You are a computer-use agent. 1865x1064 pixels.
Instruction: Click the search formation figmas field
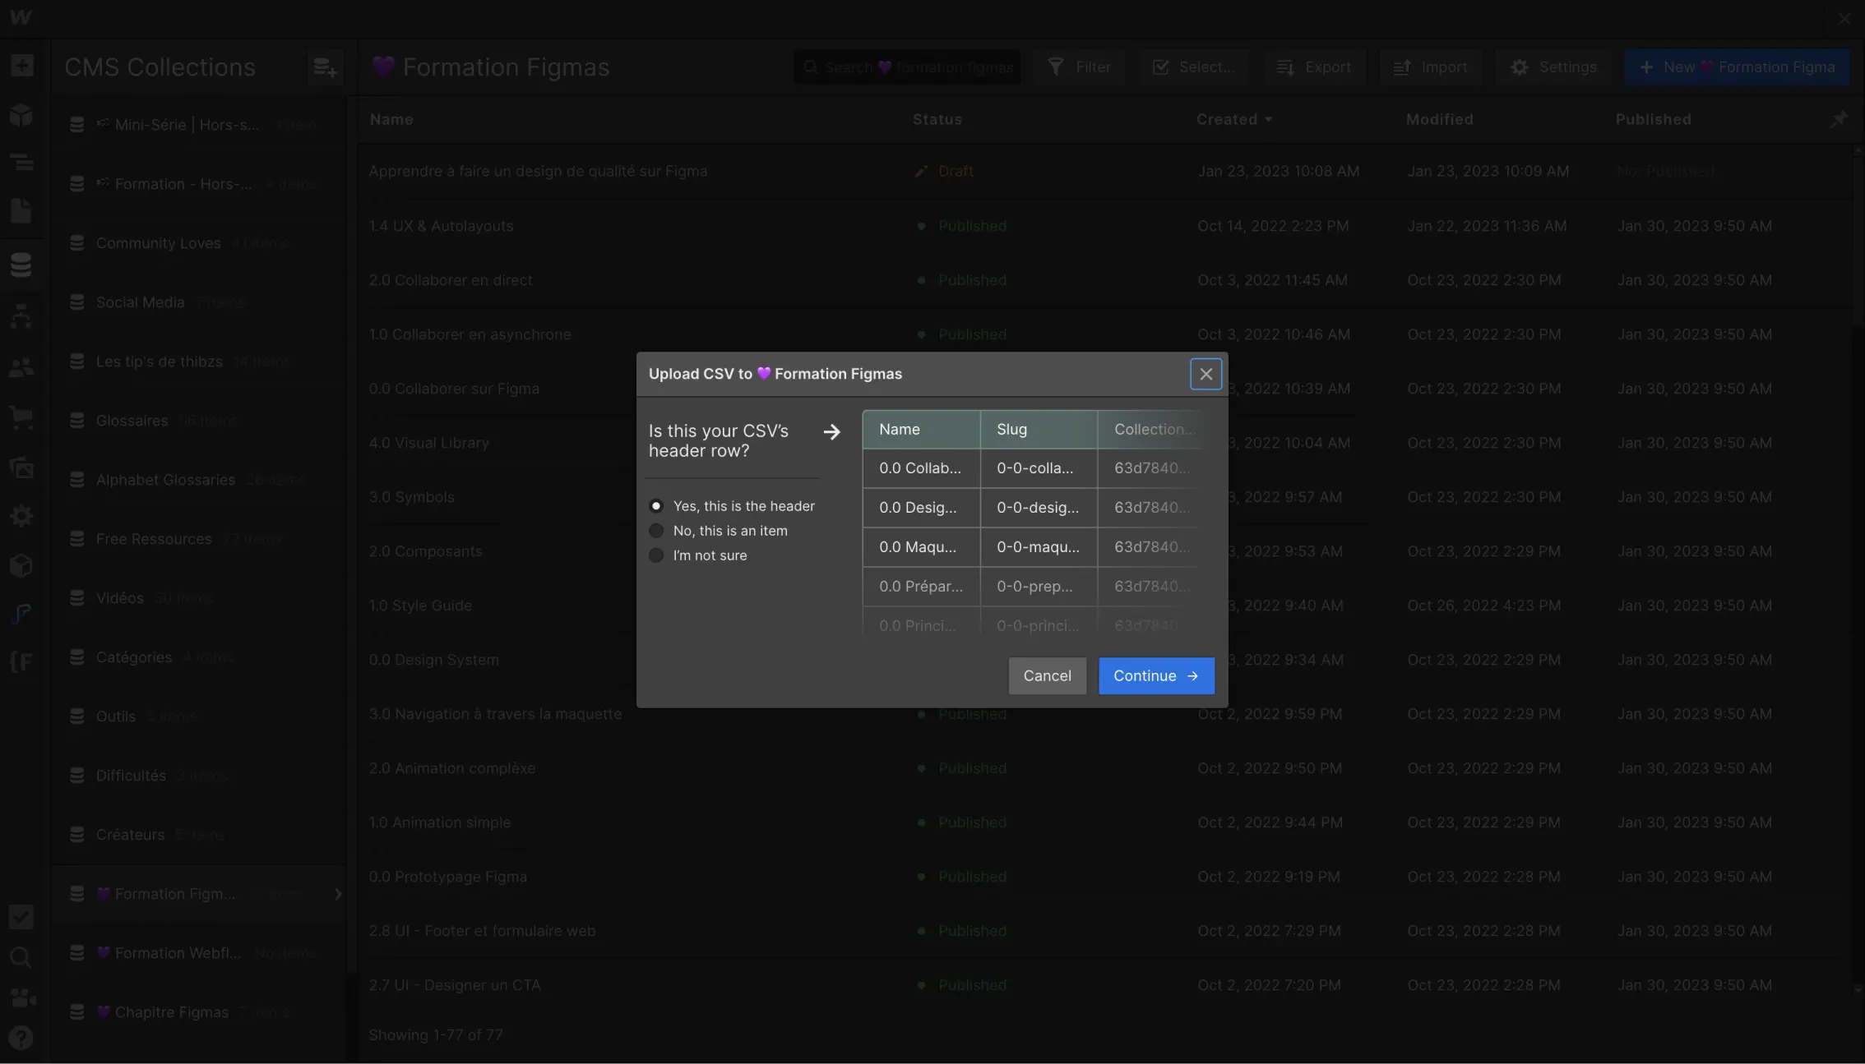(907, 67)
